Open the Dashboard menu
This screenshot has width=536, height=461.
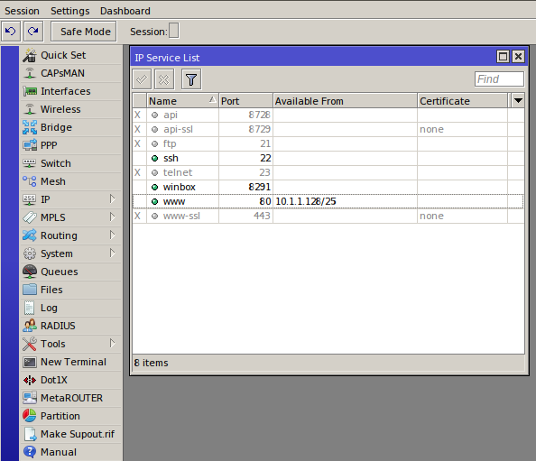click(x=125, y=11)
